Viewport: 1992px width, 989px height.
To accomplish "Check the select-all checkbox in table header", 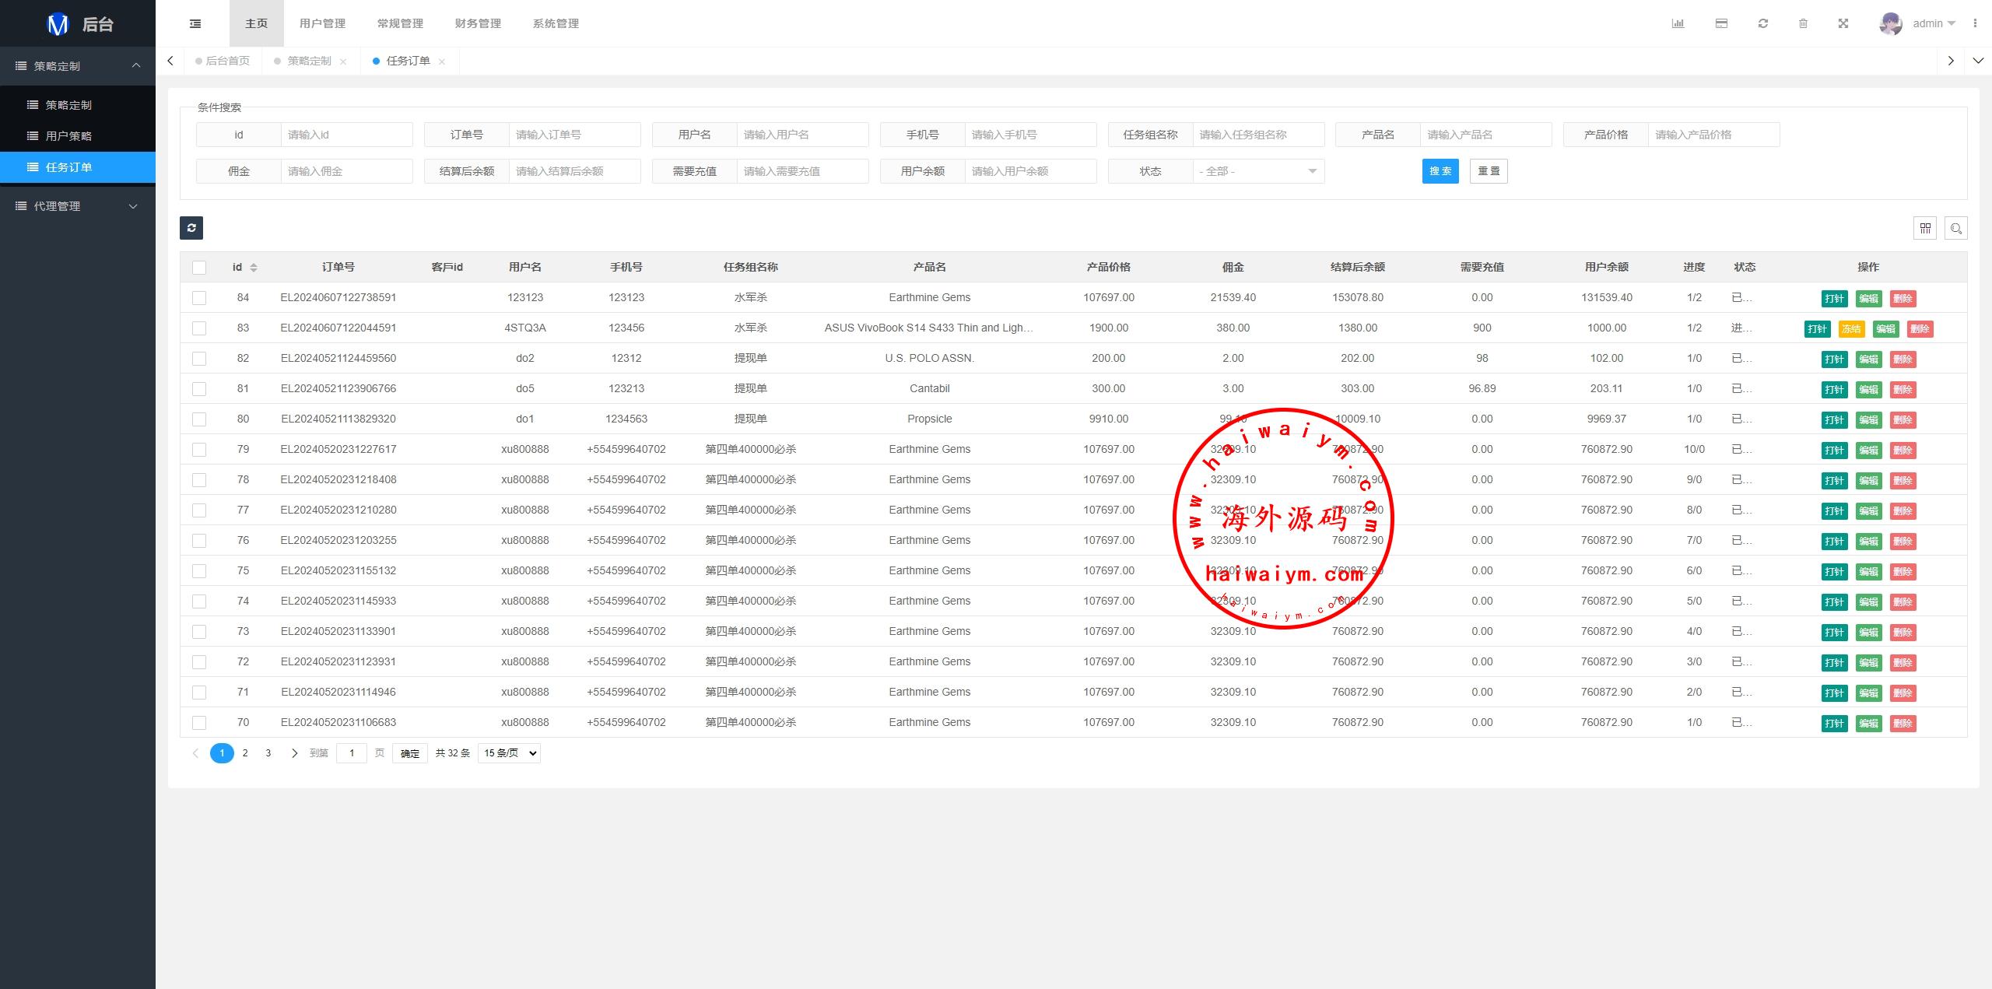I will click(x=199, y=268).
